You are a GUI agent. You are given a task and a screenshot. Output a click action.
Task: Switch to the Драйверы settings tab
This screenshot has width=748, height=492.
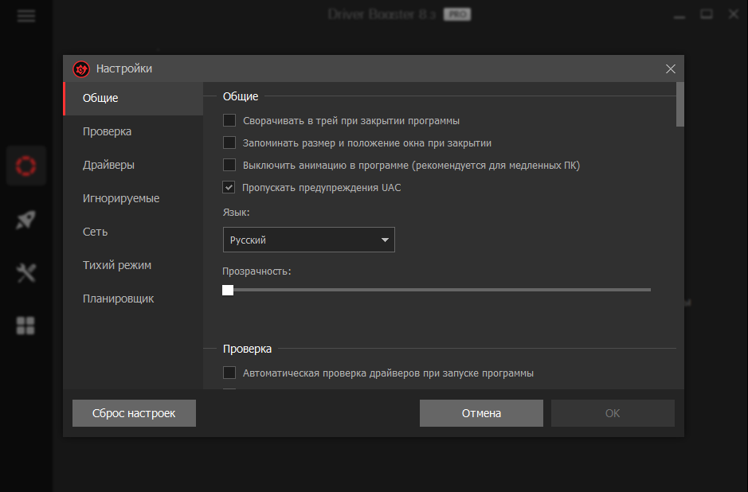point(108,165)
